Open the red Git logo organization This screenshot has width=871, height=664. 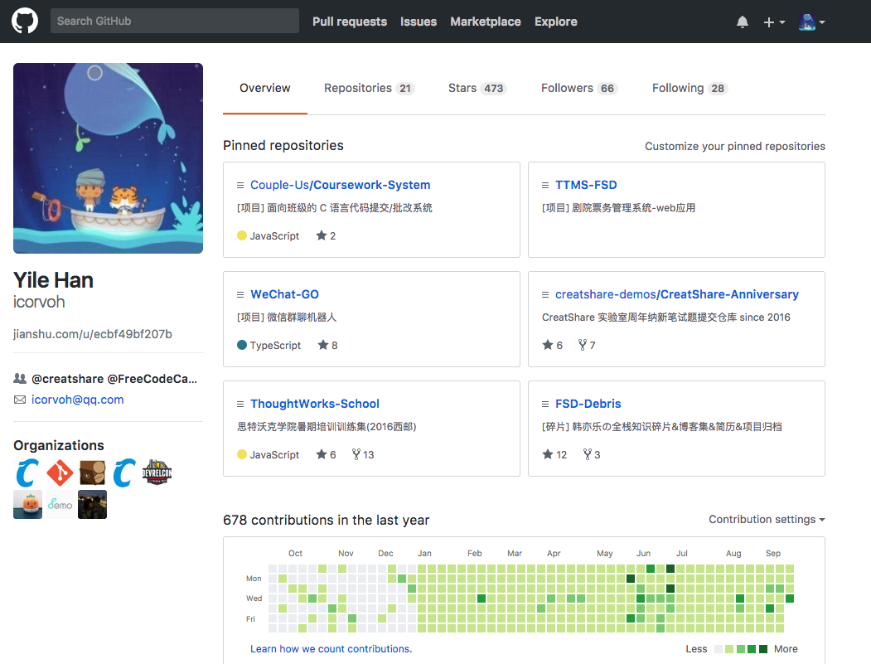click(60, 473)
